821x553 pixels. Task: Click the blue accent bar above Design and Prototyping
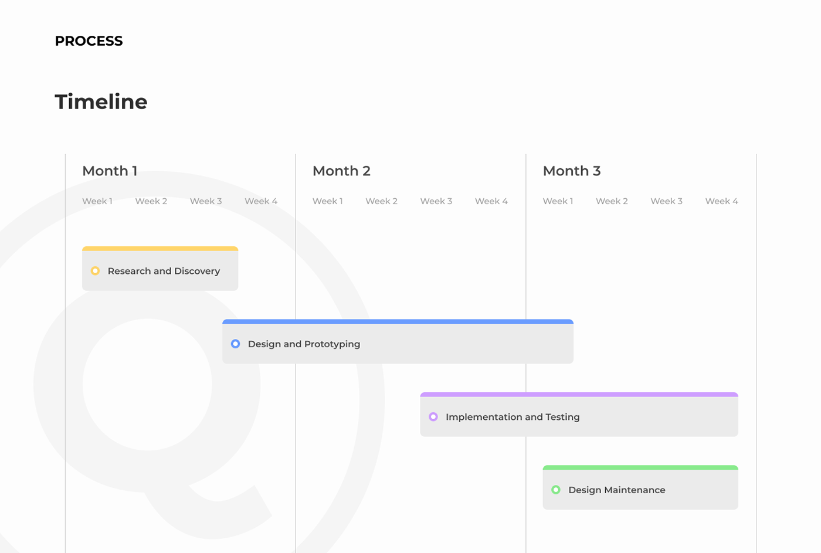click(x=398, y=321)
